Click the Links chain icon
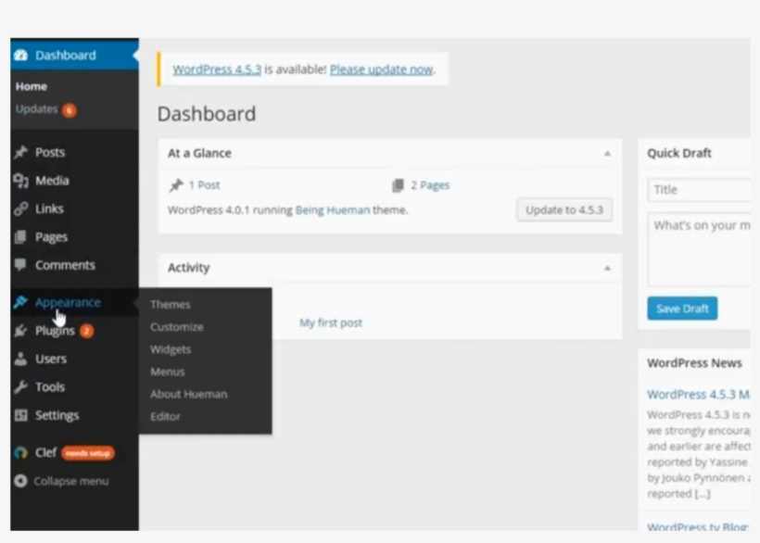The width and height of the screenshot is (760, 543). pyautogui.click(x=20, y=208)
